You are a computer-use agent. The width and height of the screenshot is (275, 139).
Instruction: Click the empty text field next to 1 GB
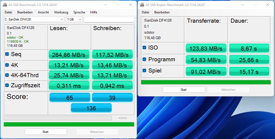coord(109,19)
